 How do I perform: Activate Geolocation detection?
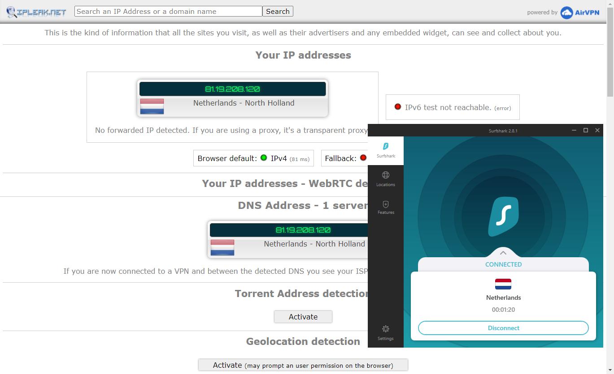[x=303, y=365]
